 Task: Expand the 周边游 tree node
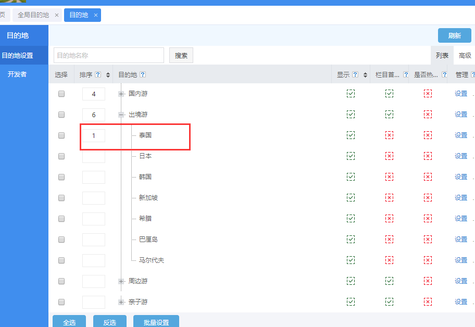[121, 281]
